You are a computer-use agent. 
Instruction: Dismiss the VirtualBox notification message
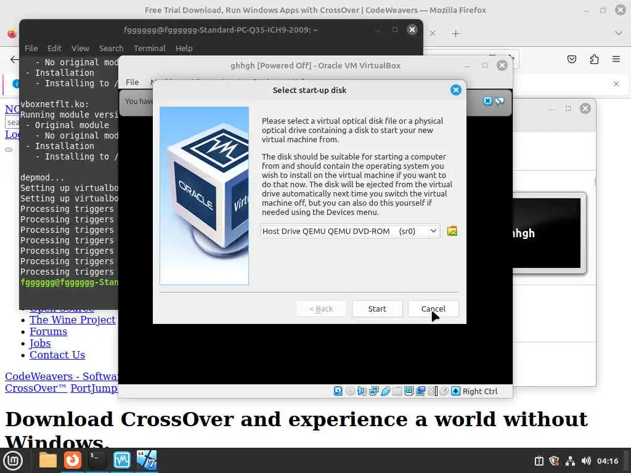(x=487, y=101)
